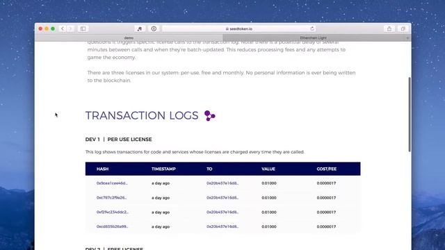This screenshot has height=250, width=445.
Task: Click the HASH column header
Action: tap(102, 169)
